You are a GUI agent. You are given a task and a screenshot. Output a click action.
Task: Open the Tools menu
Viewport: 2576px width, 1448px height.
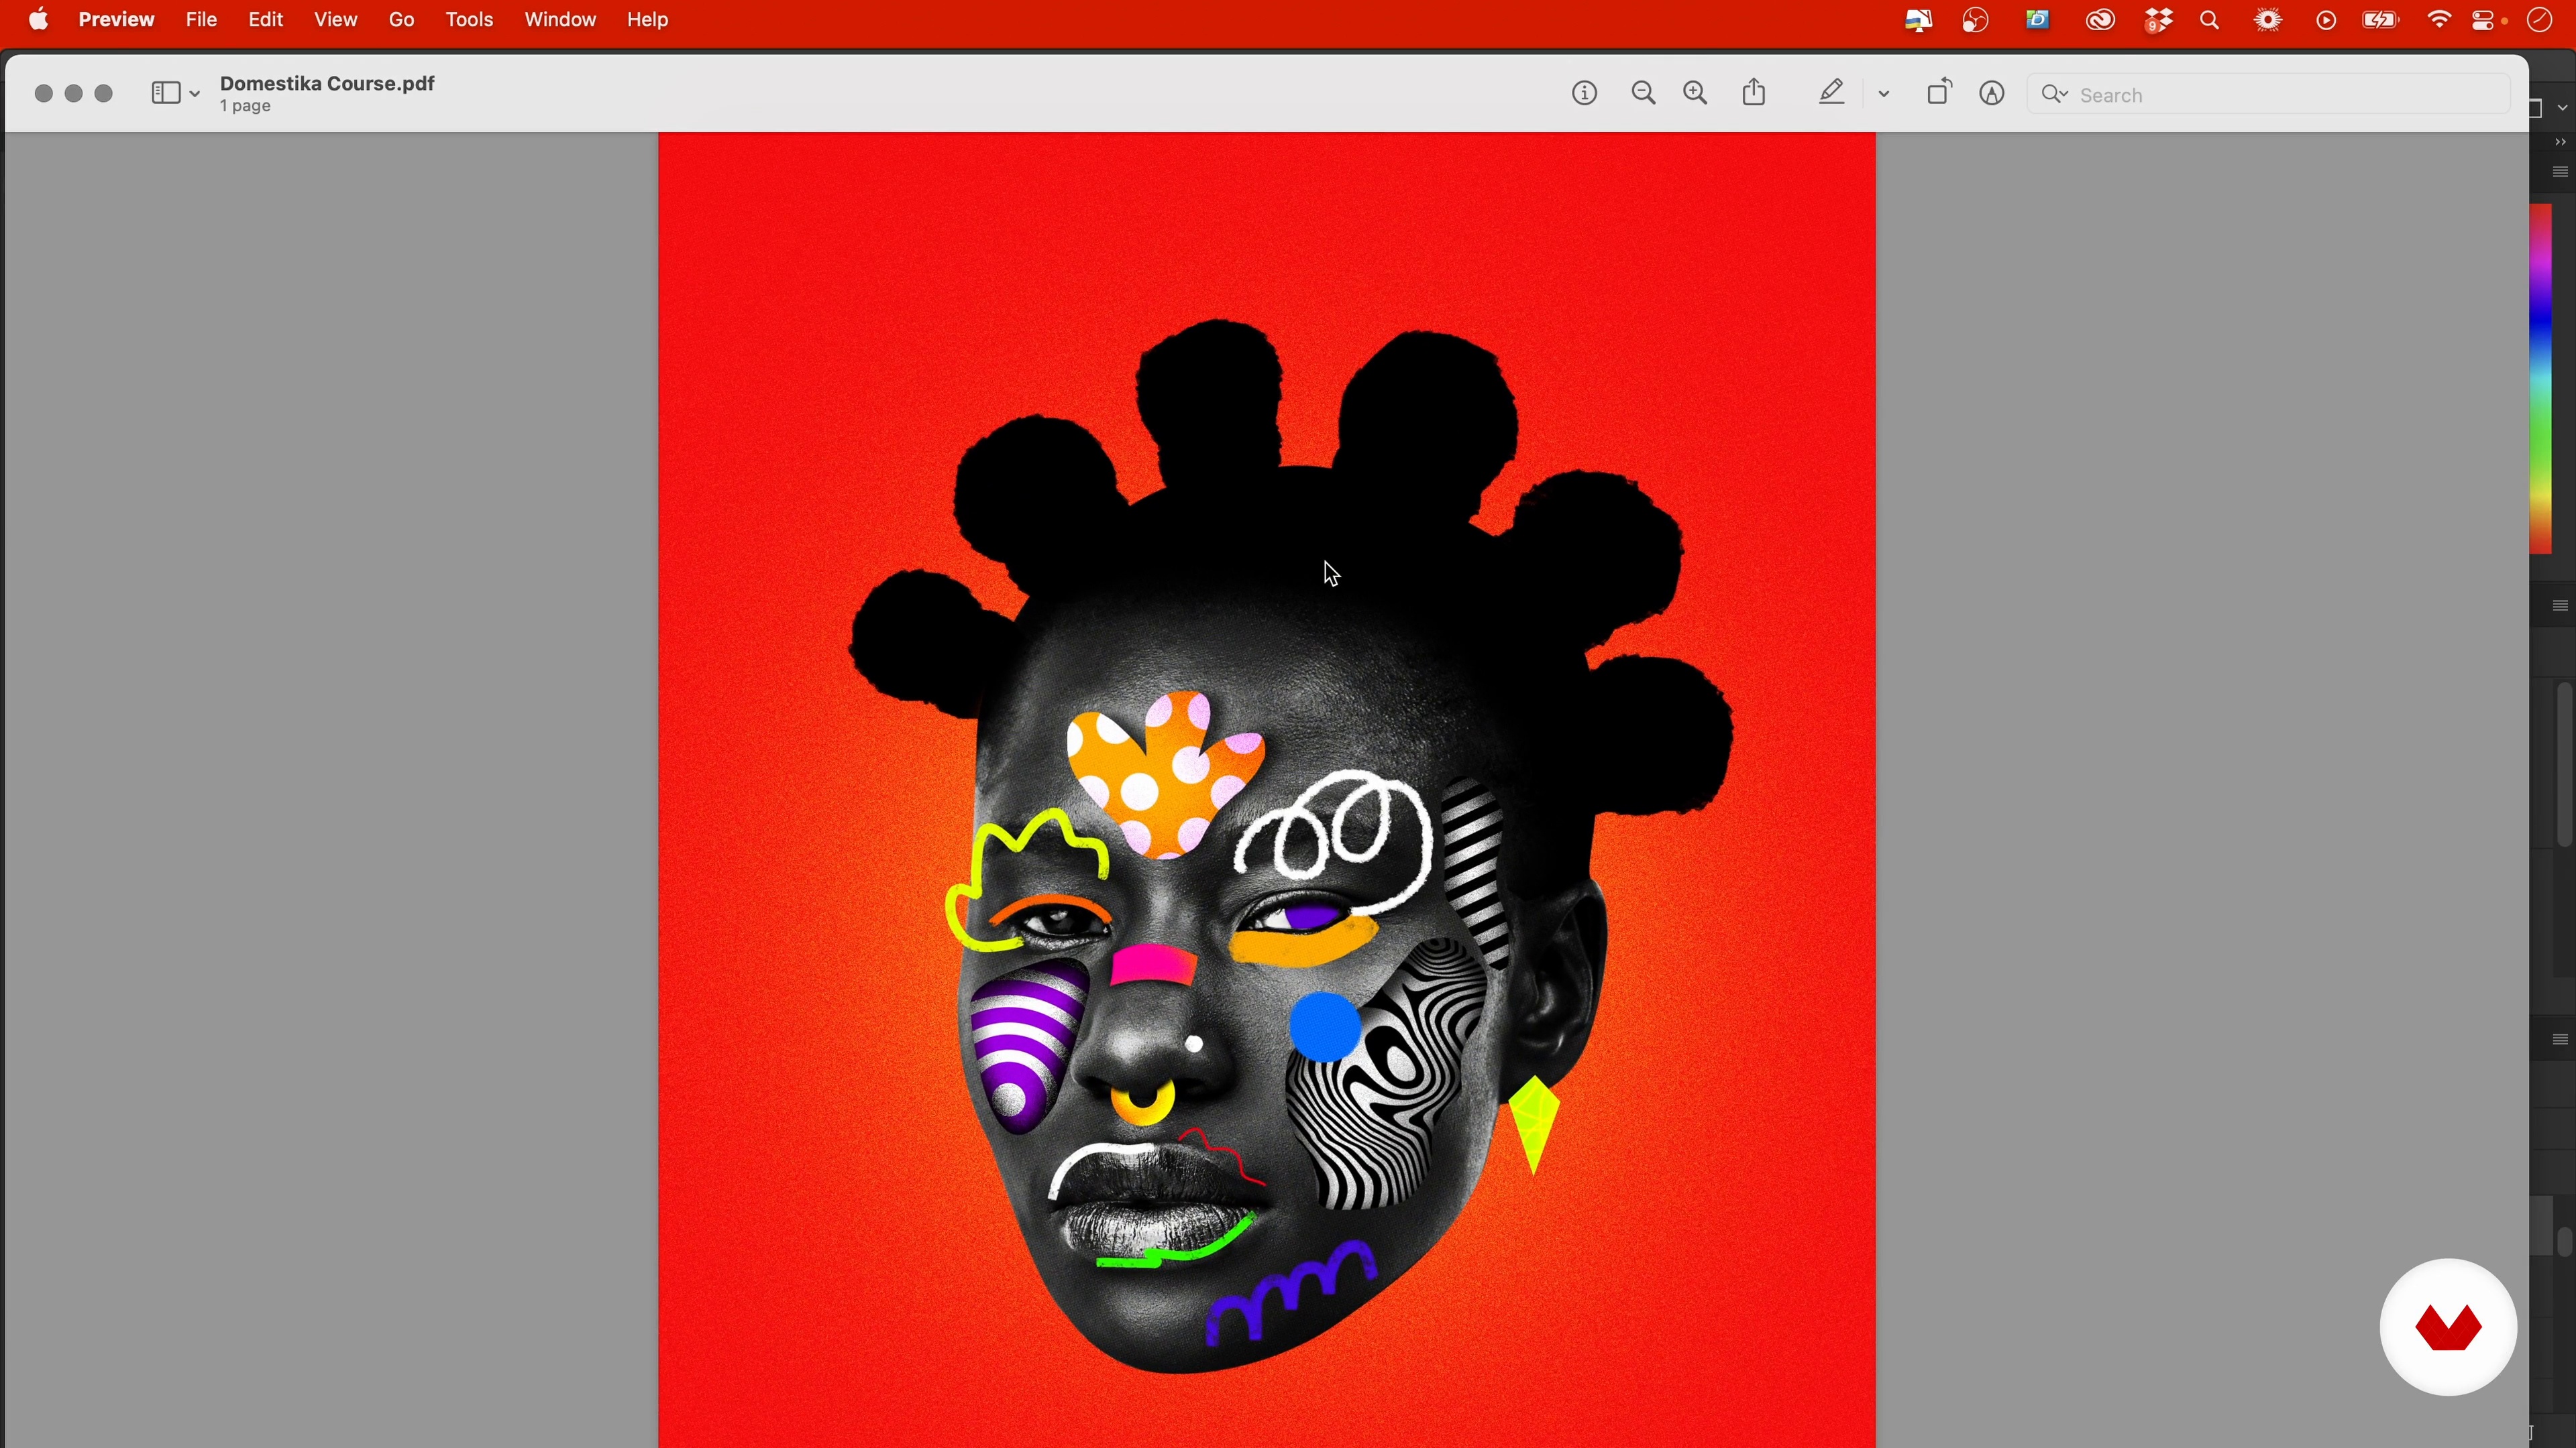point(470,20)
